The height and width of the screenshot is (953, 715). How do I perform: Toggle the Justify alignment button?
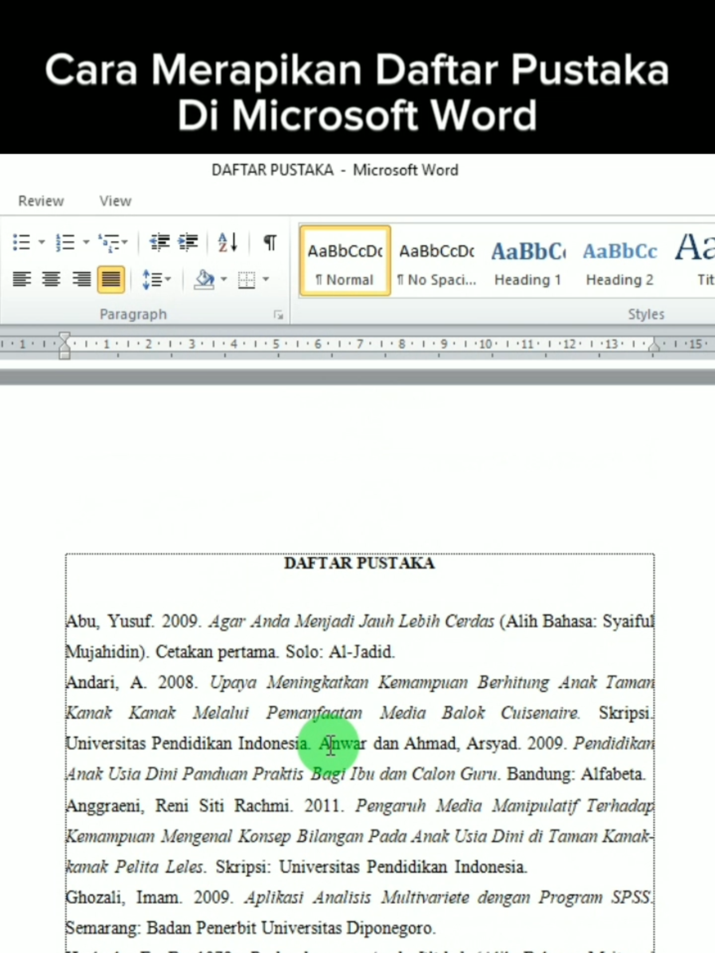click(111, 279)
